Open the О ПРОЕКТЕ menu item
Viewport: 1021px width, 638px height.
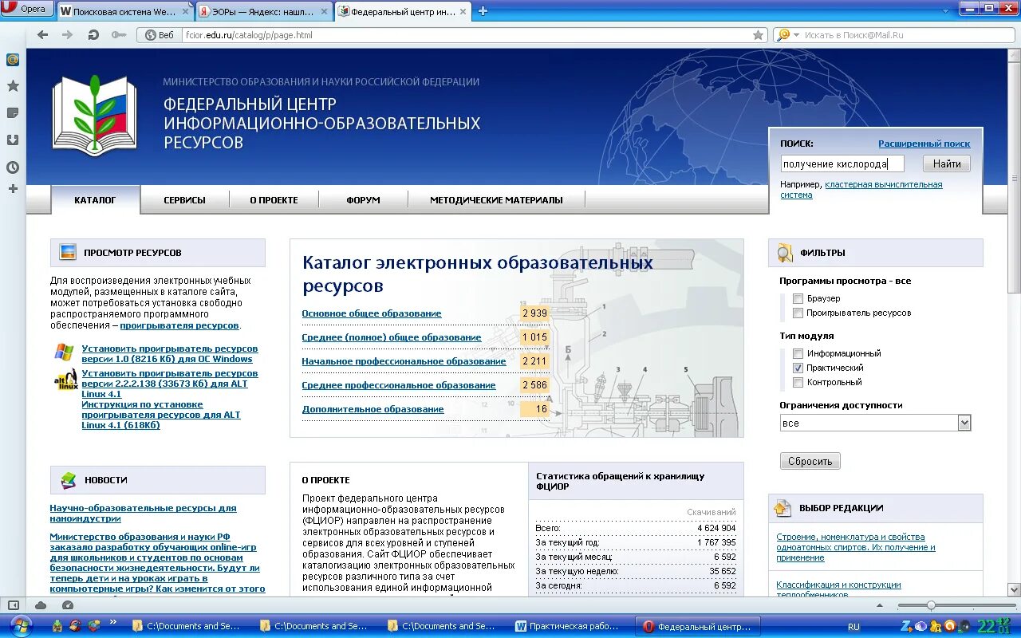[x=274, y=200]
